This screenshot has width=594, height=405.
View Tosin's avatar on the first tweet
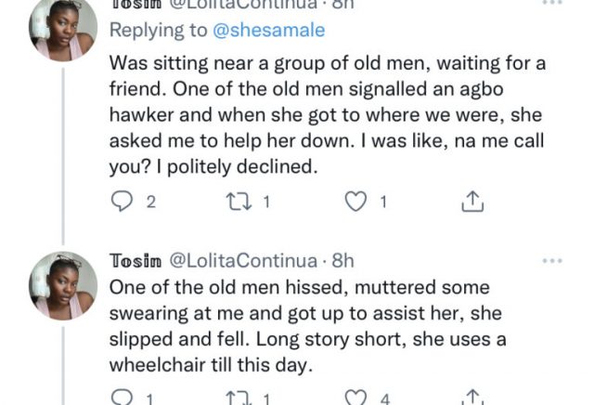63,30
